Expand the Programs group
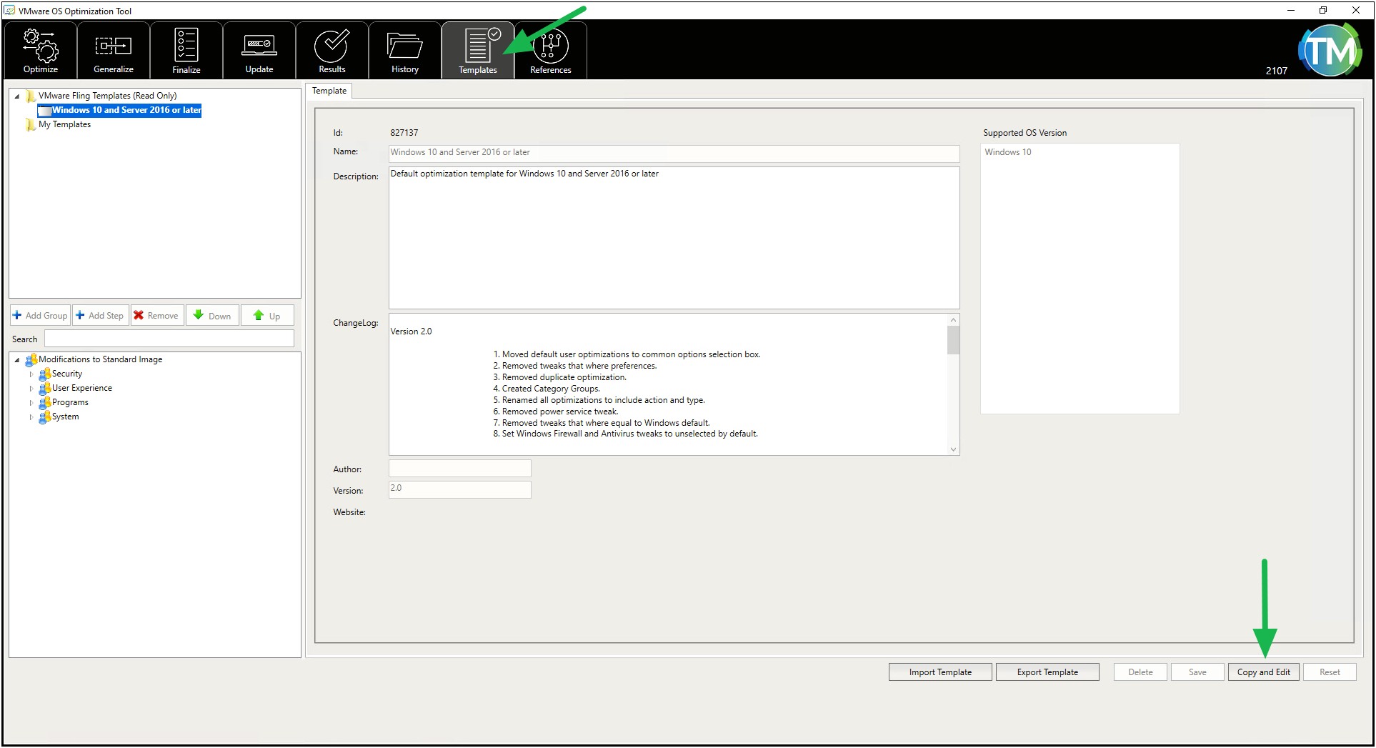Viewport: 1376px width, 748px height. tap(31, 402)
